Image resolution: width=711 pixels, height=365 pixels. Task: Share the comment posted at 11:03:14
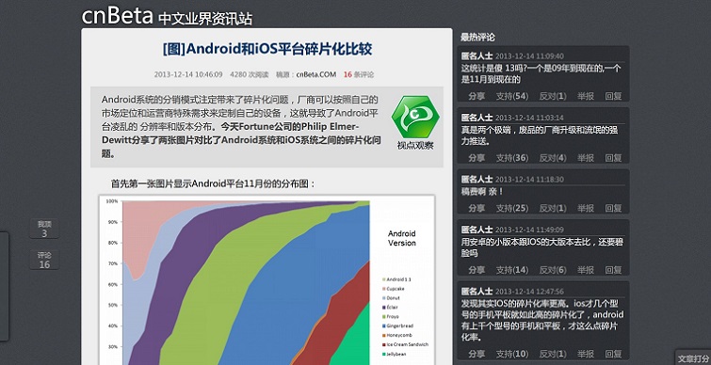pos(477,158)
